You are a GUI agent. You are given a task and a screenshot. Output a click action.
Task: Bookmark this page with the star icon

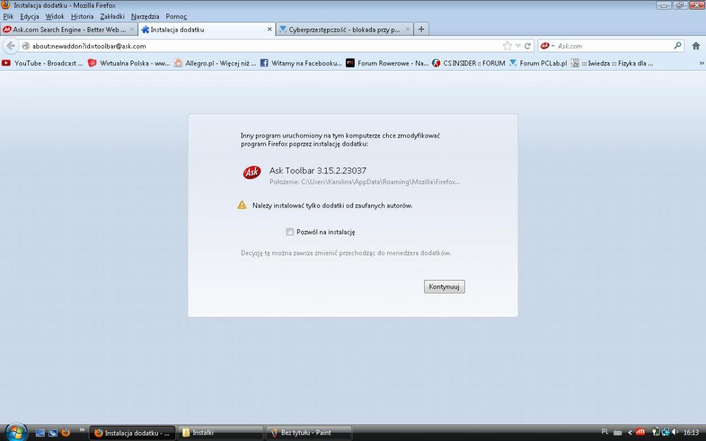coord(507,46)
